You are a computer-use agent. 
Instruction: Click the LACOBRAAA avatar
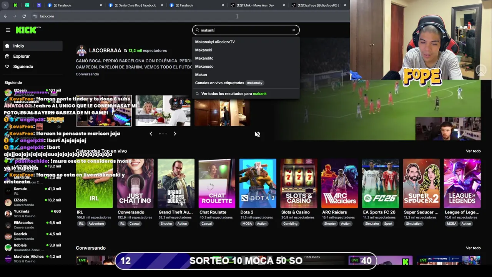tap(81, 50)
